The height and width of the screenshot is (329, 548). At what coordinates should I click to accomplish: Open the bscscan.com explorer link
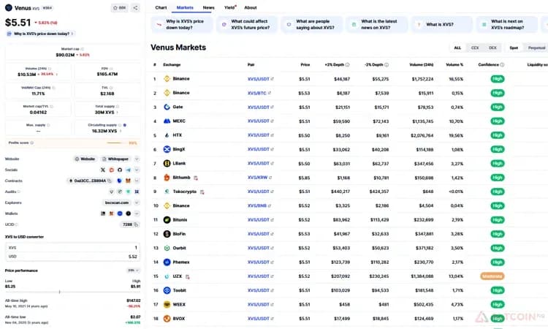coord(117,203)
